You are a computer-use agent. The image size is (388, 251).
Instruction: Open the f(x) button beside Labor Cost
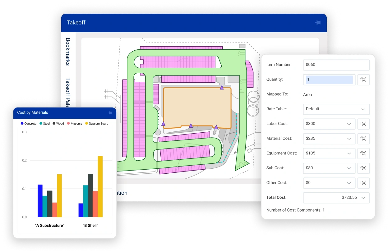tap(363, 124)
